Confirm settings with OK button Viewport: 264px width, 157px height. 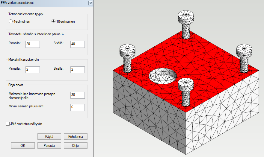(x=23, y=146)
